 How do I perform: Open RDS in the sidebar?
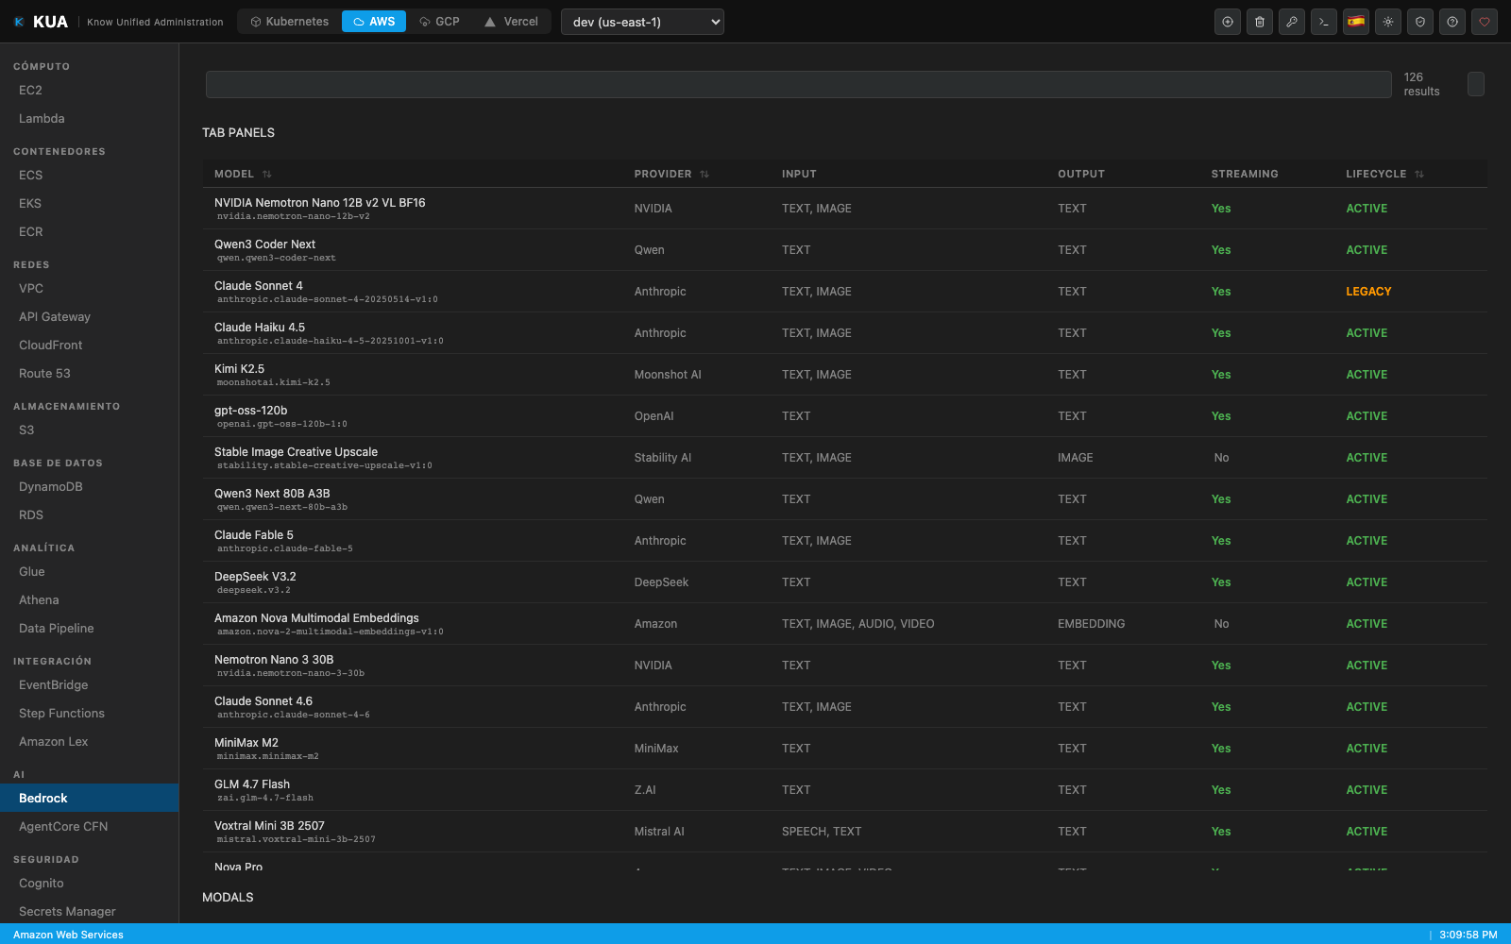point(90,515)
